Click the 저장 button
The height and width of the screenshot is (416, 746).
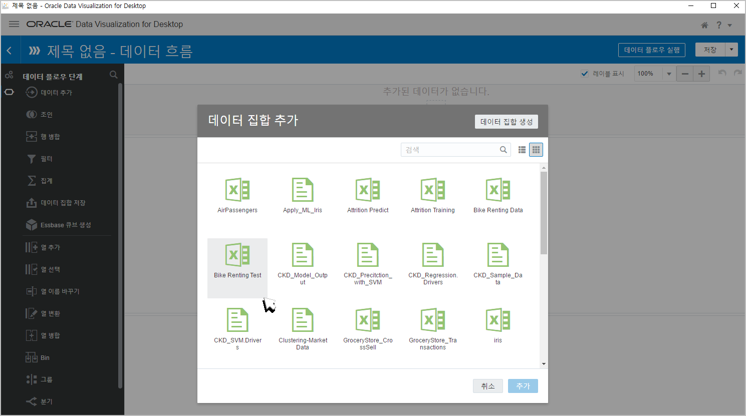pyautogui.click(x=710, y=50)
